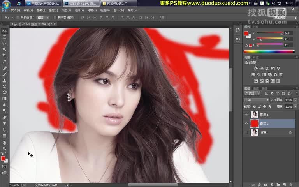Select the Eraser tool
299x187 pixels.
point(4,93)
